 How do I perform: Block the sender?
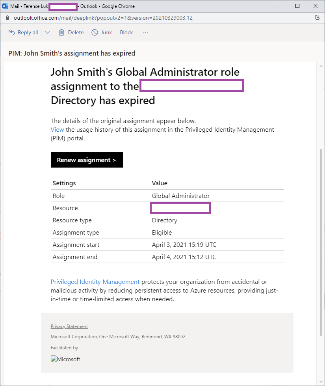126,32
